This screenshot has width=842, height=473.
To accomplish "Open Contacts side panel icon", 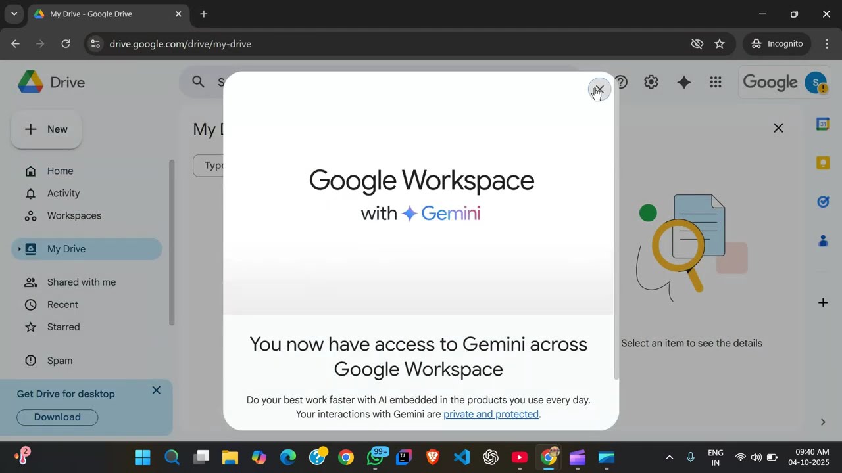I will tap(823, 241).
